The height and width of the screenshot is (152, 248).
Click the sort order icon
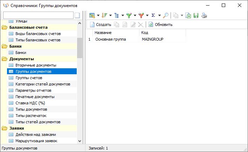point(104,15)
